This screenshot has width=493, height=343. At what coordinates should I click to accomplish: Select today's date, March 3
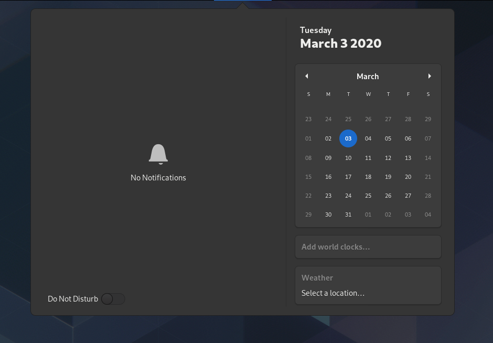click(348, 138)
